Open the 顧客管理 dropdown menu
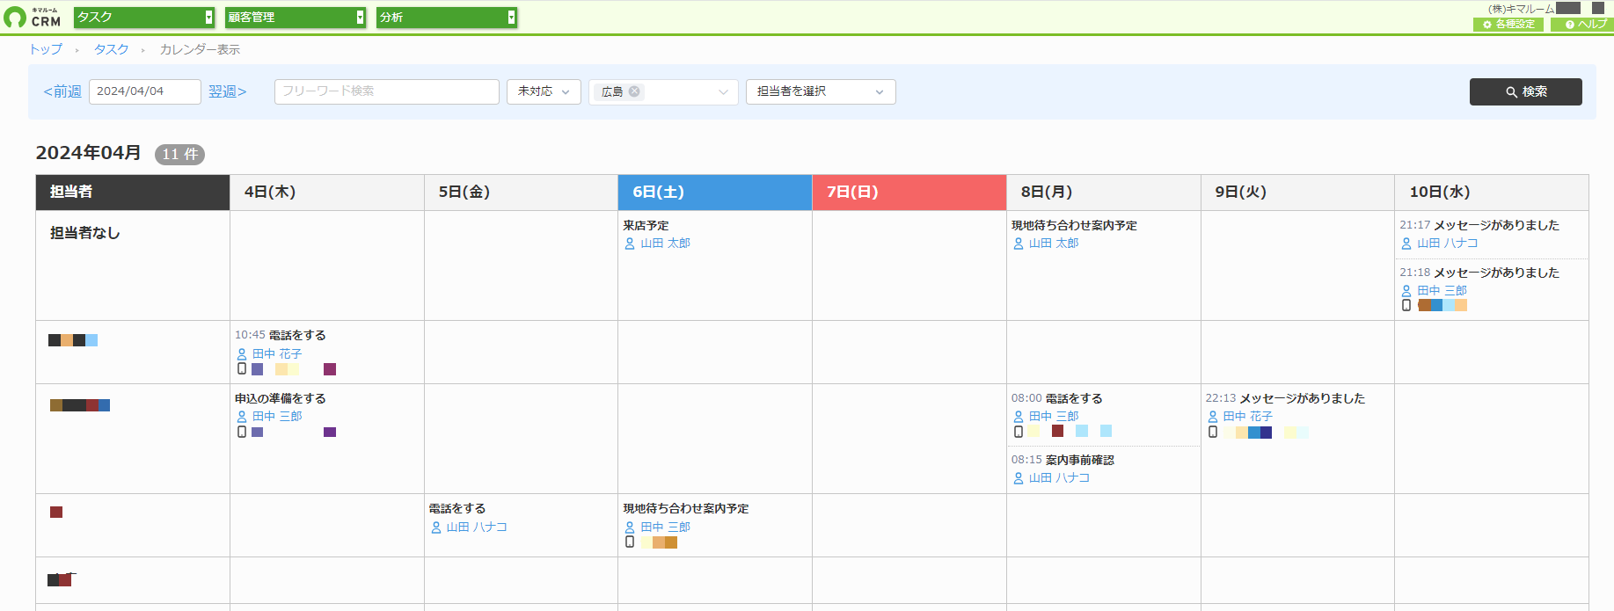This screenshot has height=611, width=1614. coord(296,17)
